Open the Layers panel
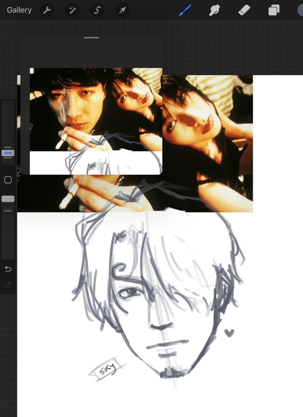Screen dimensions: 303x417 pos(274,10)
